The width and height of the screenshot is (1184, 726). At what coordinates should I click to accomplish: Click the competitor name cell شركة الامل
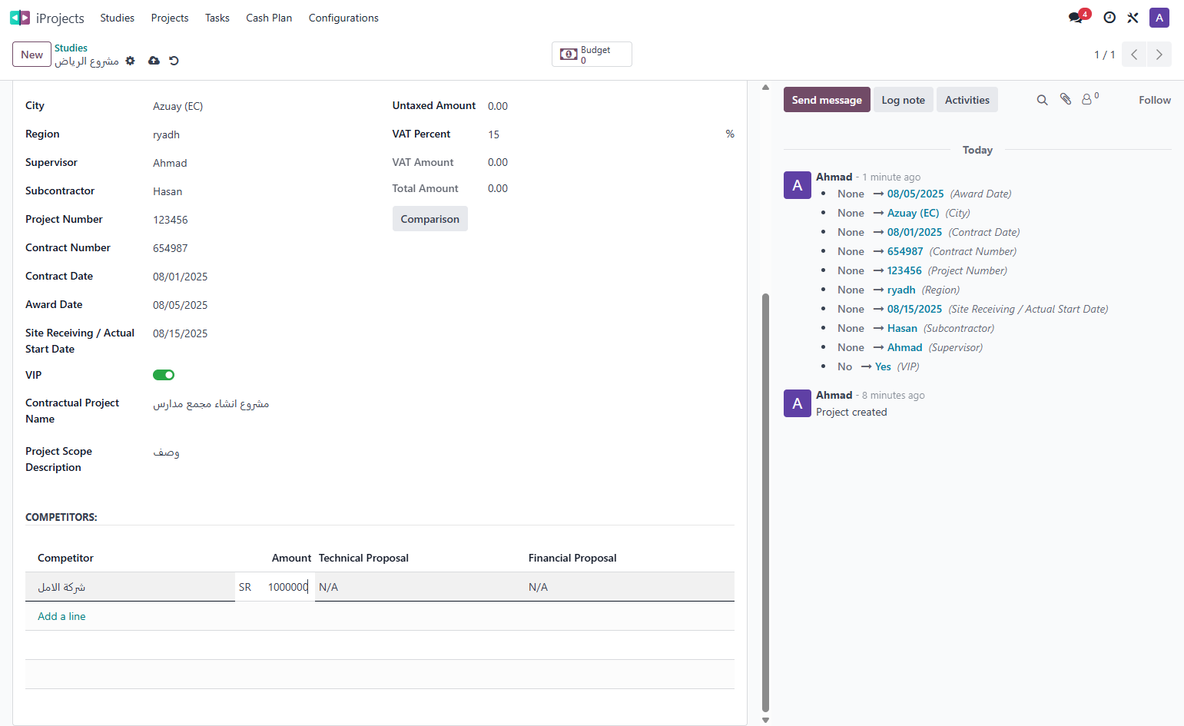[x=130, y=587]
